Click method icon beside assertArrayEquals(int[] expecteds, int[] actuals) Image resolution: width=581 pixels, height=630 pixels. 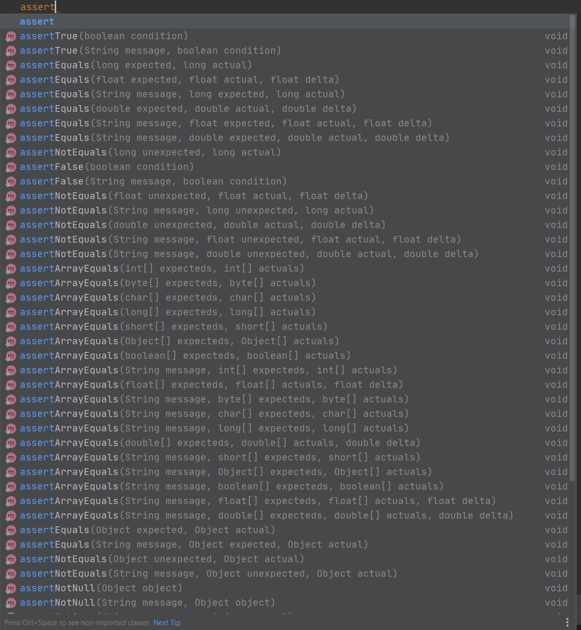click(x=11, y=269)
